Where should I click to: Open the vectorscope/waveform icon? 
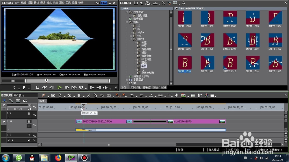click(x=207, y=95)
